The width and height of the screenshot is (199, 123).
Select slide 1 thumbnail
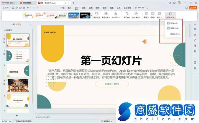pyautogui.click(x=18, y=40)
